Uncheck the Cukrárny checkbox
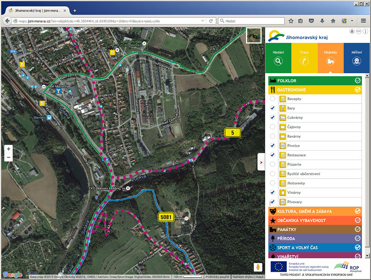 [272, 117]
